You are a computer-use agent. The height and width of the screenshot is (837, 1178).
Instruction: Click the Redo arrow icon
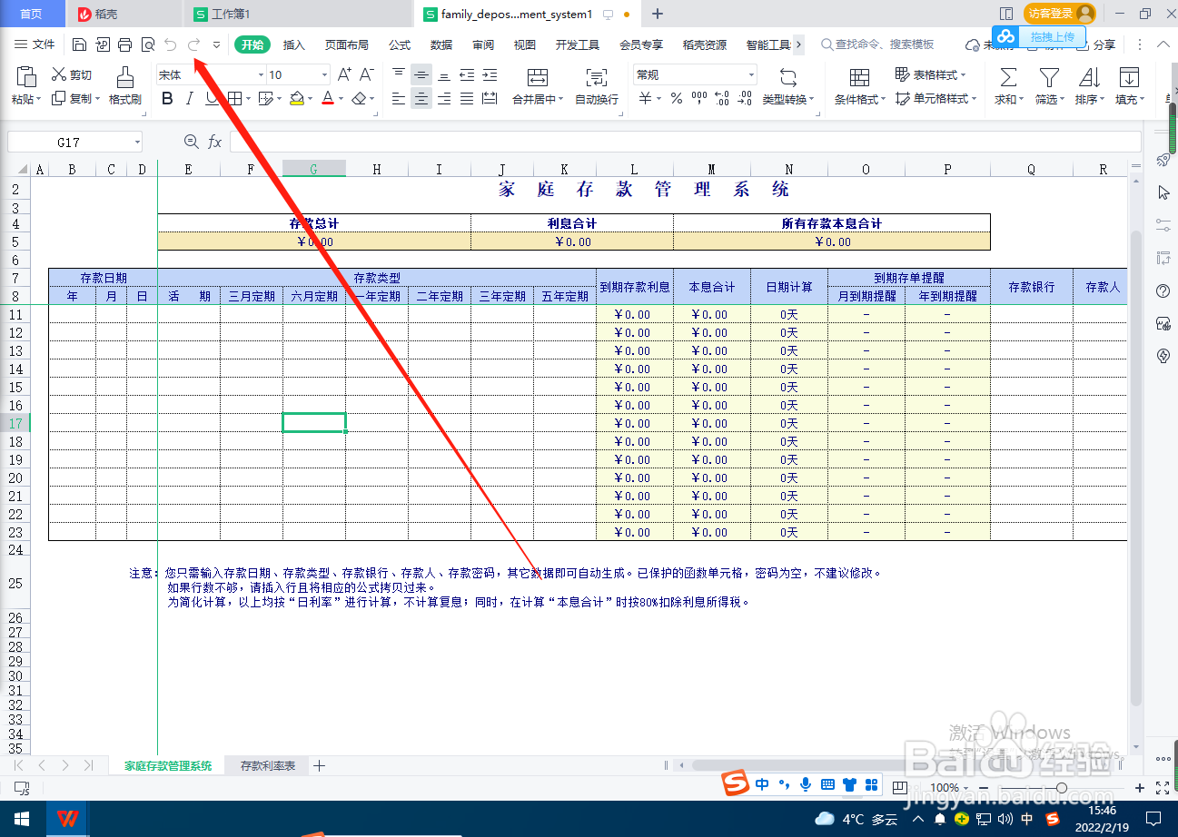pos(193,44)
